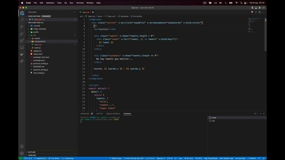
Task: Expand the .vscode folder
Action: click(x=37, y=26)
